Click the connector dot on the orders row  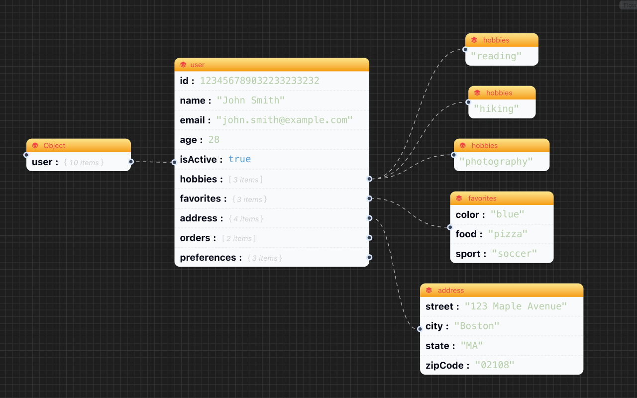[369, 238]
